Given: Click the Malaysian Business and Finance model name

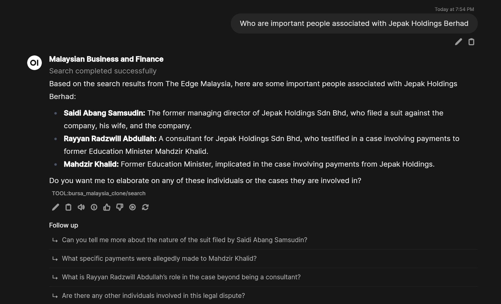Looking at the screenshot, I should 106,59.
